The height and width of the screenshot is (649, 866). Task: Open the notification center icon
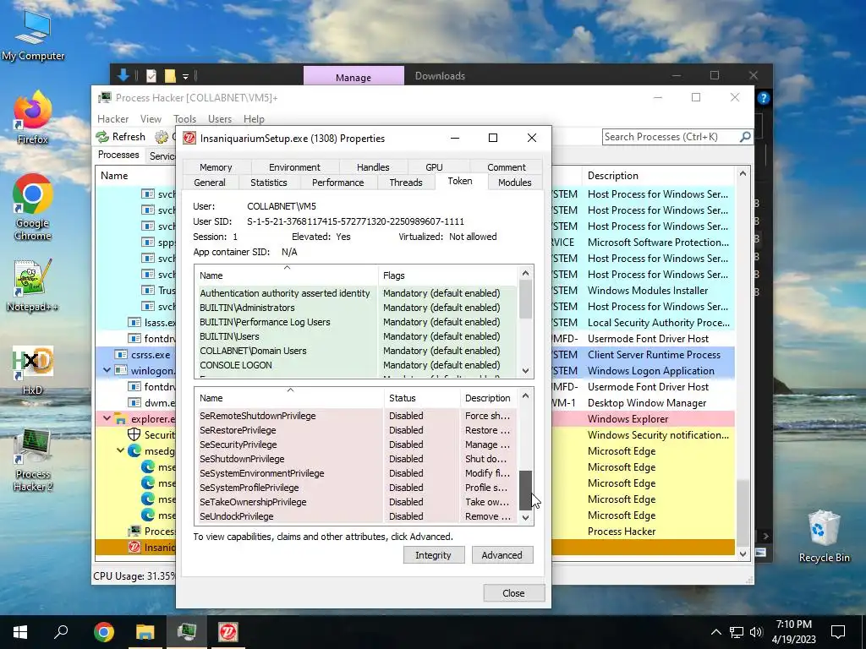point(838,632)
